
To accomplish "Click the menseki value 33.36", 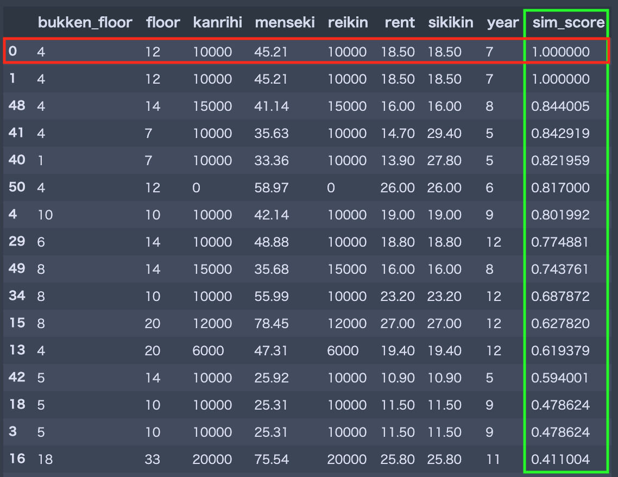I will click(272, 160).
